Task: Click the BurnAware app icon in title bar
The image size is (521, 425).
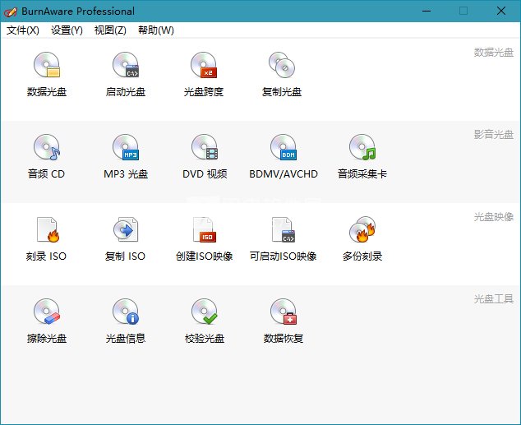Action: pyautogui.click(x=11, y=12)
